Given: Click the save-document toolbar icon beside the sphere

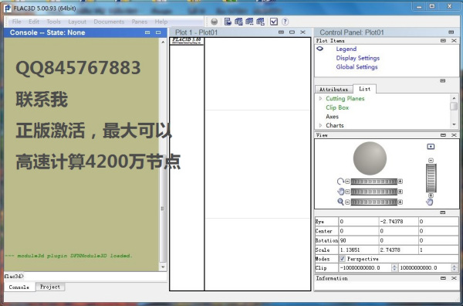Looking at the screenshot, I should (228, 22).
